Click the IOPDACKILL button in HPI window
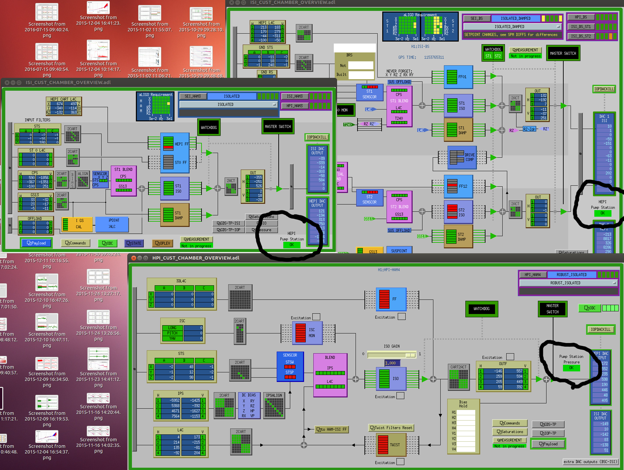This screenshot has width=624, height=470. click(601, 329)
